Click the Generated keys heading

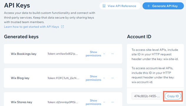21,37
